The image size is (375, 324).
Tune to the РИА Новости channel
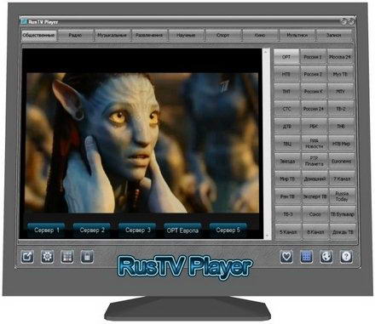point(314,144)
